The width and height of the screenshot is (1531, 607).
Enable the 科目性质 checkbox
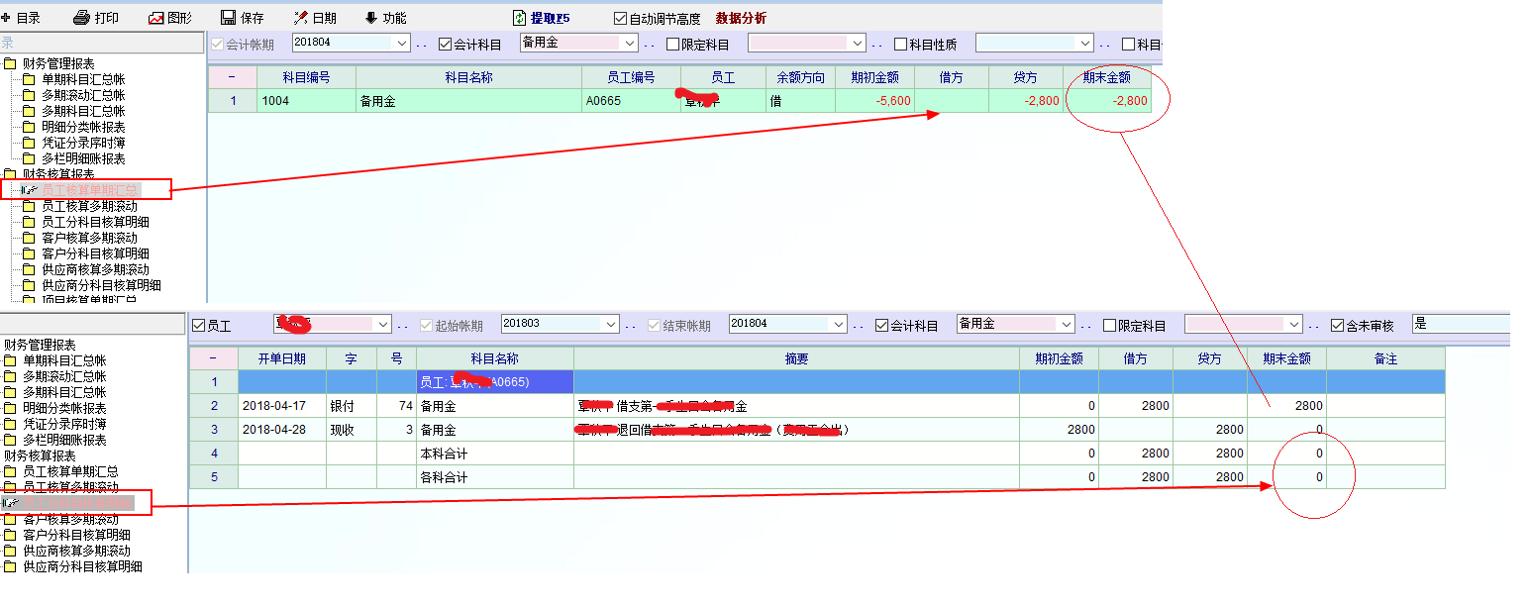click(901, 44)
